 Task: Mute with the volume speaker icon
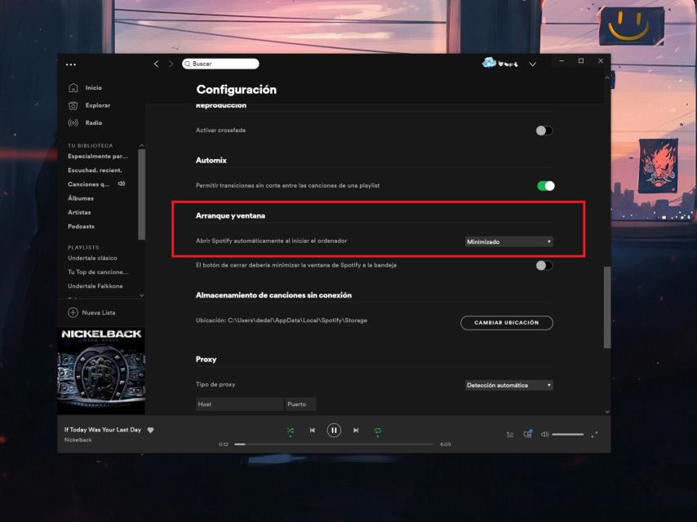544,435
